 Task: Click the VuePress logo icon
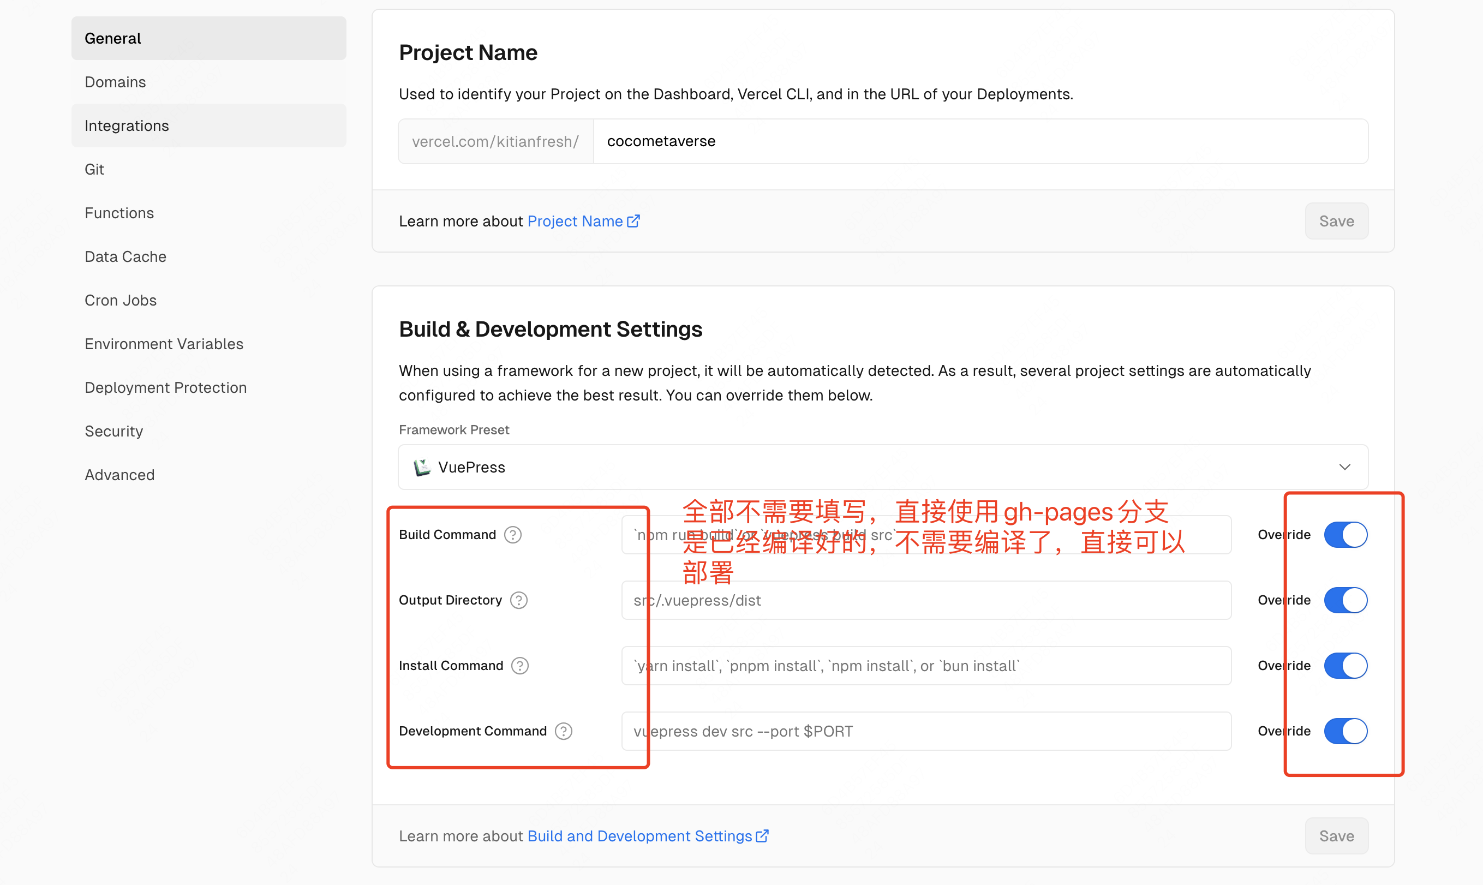(422, 468)
